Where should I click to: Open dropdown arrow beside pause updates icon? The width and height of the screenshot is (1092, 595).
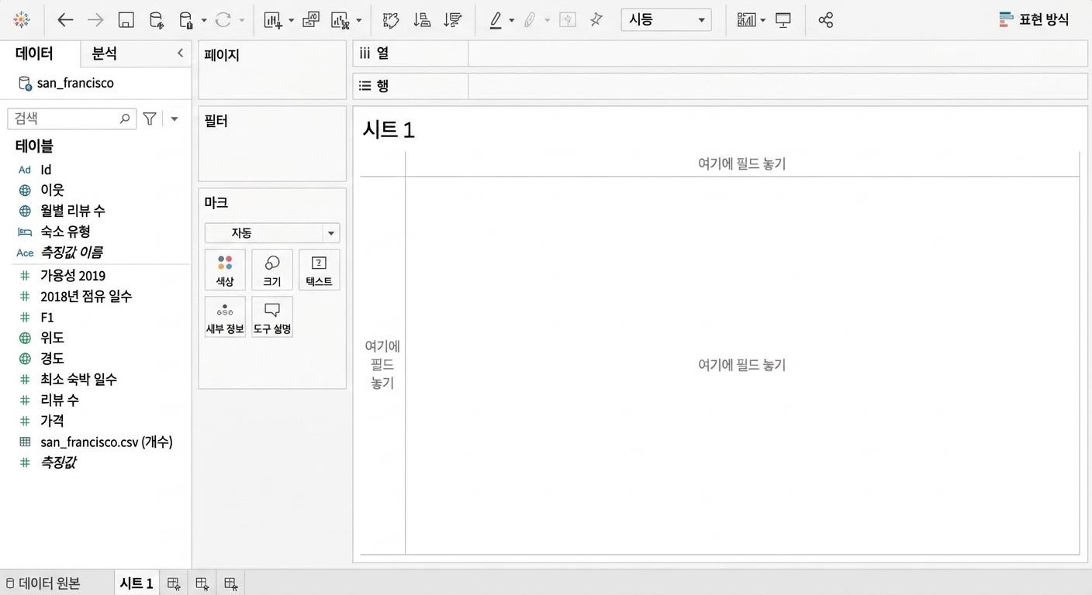point(204,21)
